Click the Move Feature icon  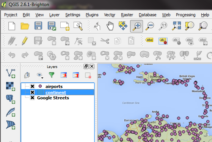click(65, 41)
